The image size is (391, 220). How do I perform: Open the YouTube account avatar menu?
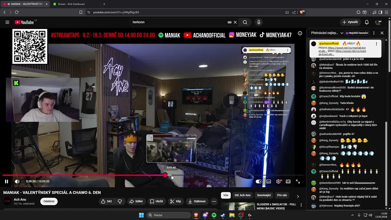(378, 22)
